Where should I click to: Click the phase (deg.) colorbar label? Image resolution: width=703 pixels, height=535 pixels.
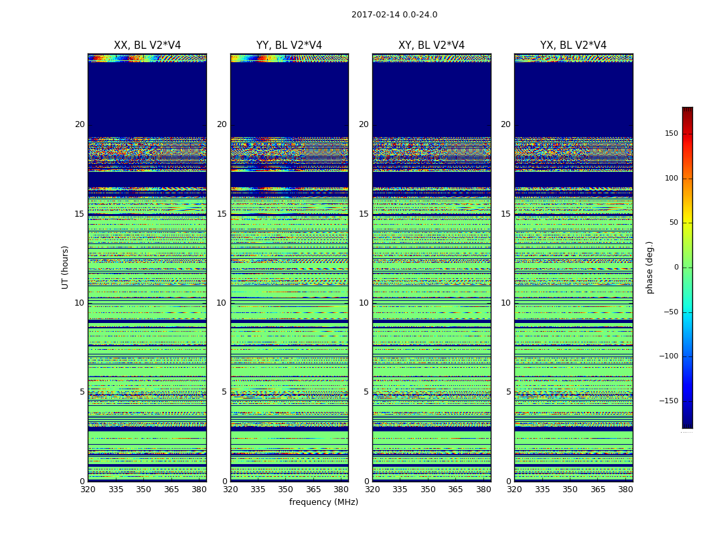click(x=649, y=267)
